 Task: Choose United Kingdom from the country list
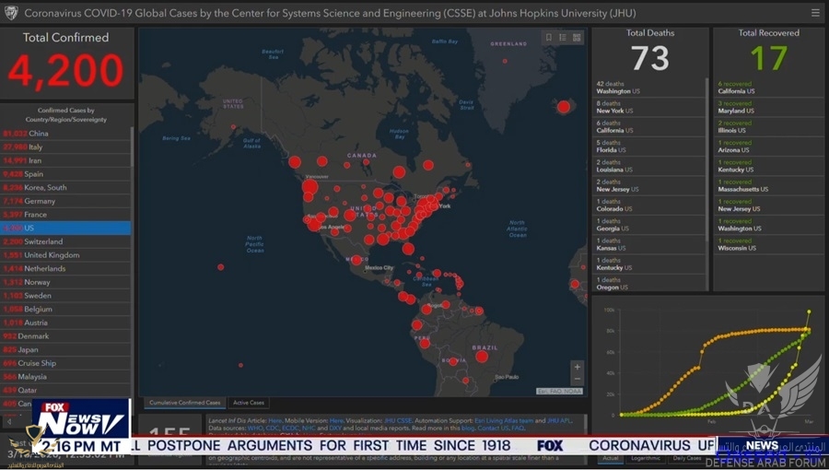[x=52, y=255]
